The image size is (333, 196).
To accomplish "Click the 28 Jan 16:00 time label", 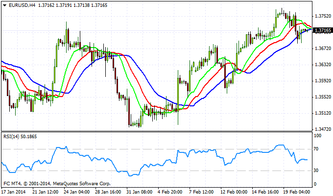I will point(108,192).
